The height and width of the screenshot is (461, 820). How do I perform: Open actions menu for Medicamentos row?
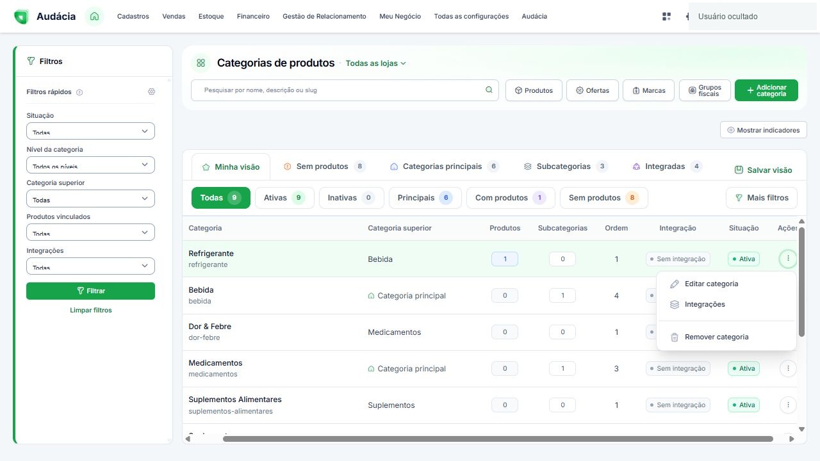(788, 368)
